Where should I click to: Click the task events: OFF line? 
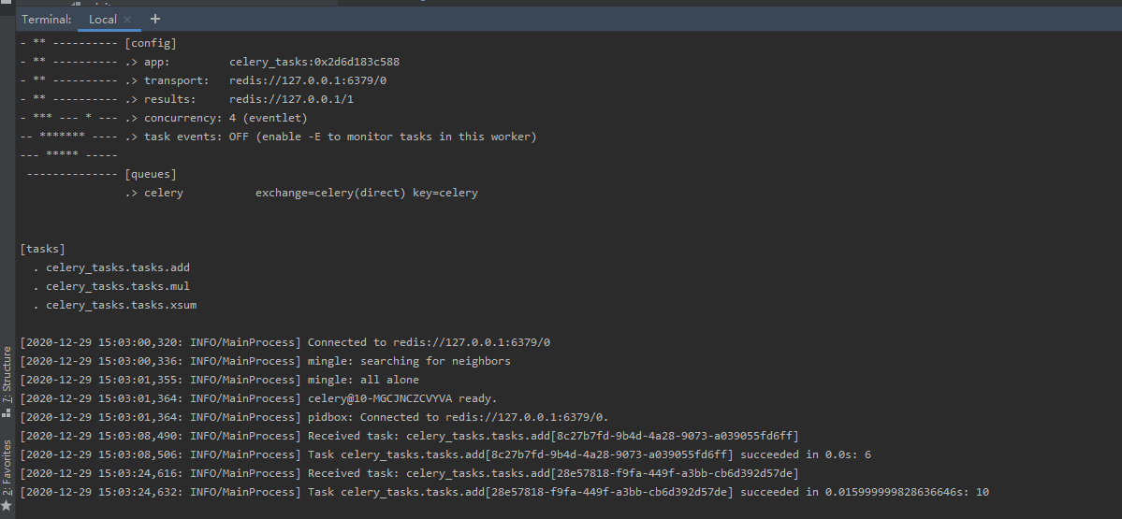click(x=278, y=137)
